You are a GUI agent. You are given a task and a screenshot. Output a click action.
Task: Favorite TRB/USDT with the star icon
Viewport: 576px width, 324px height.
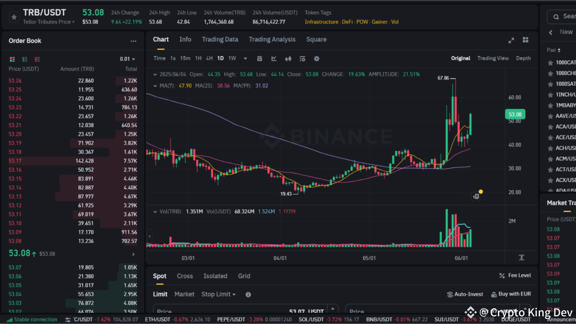click(14, 17)
